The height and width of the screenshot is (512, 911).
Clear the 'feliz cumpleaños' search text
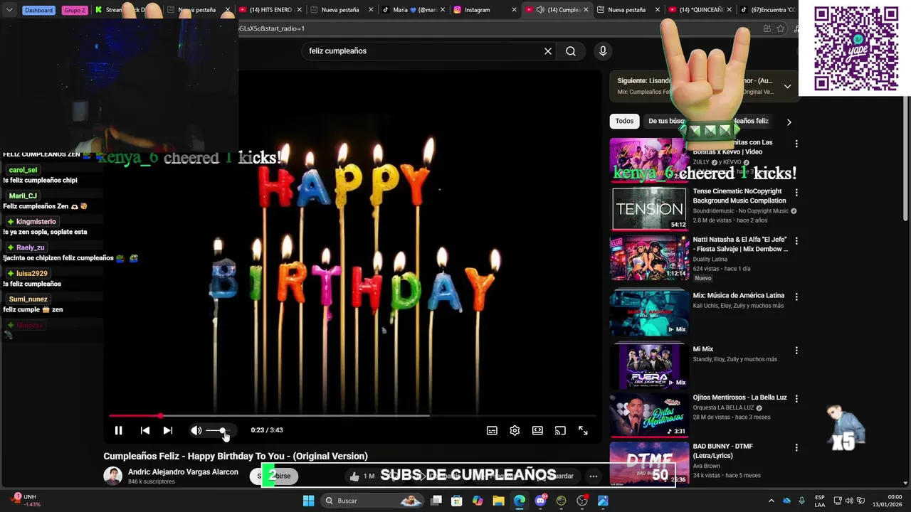pyautogui.click(x=548, y=51)
